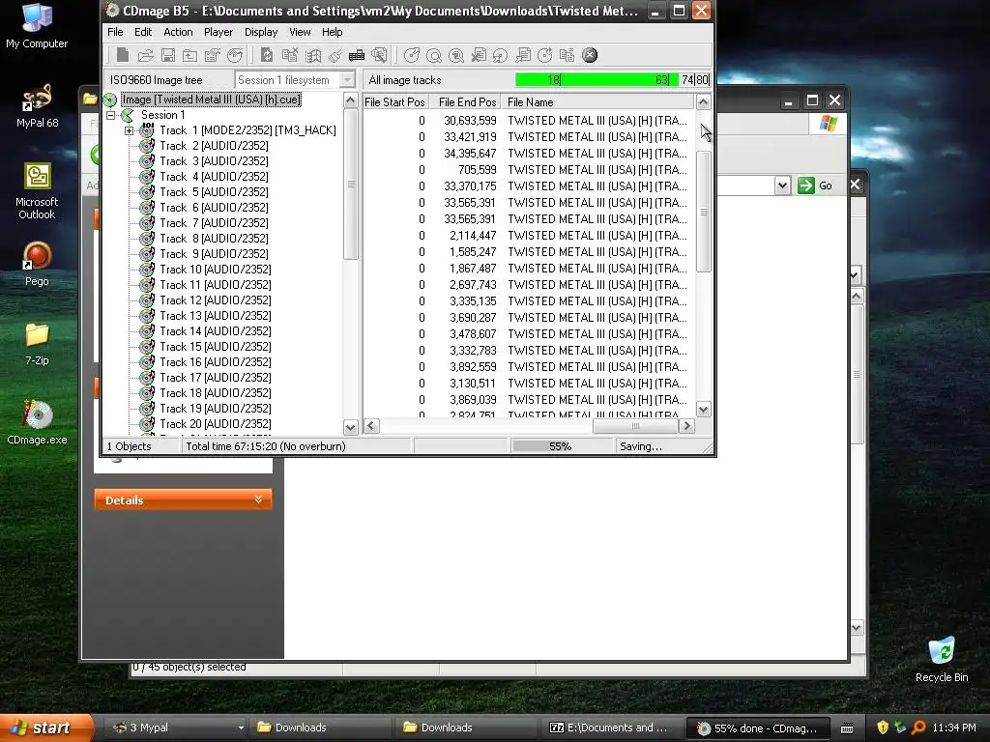990x742 pixels.
Task: Open the Help menu
Action: pyautogui.click(x=333, y=32)
